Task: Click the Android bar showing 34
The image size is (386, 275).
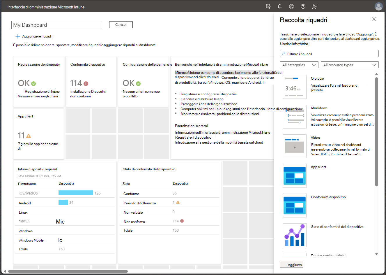Action: click(63, 202)
